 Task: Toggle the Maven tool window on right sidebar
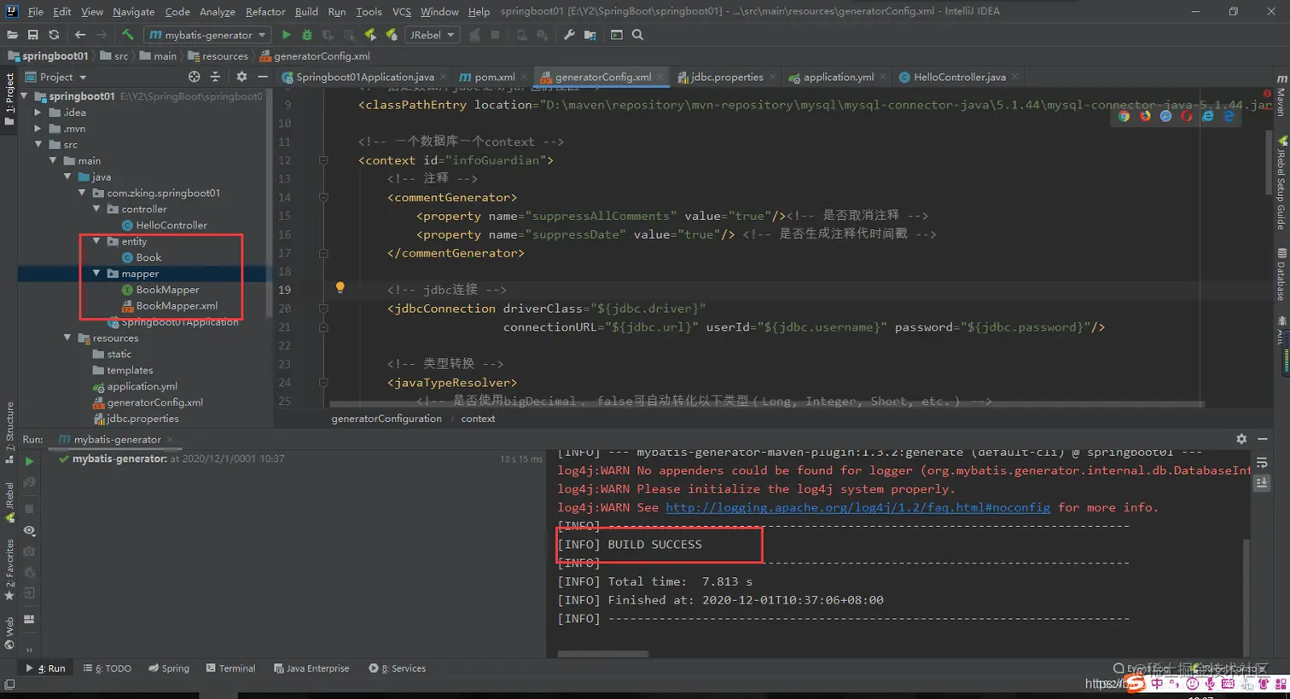pyautogui.click(x=1281, y=95)
